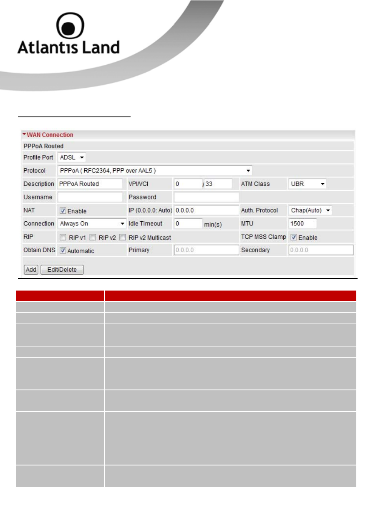Click the VPI/VCI label
This screenshot has width=373, height=526.
[x=139, y=184]
